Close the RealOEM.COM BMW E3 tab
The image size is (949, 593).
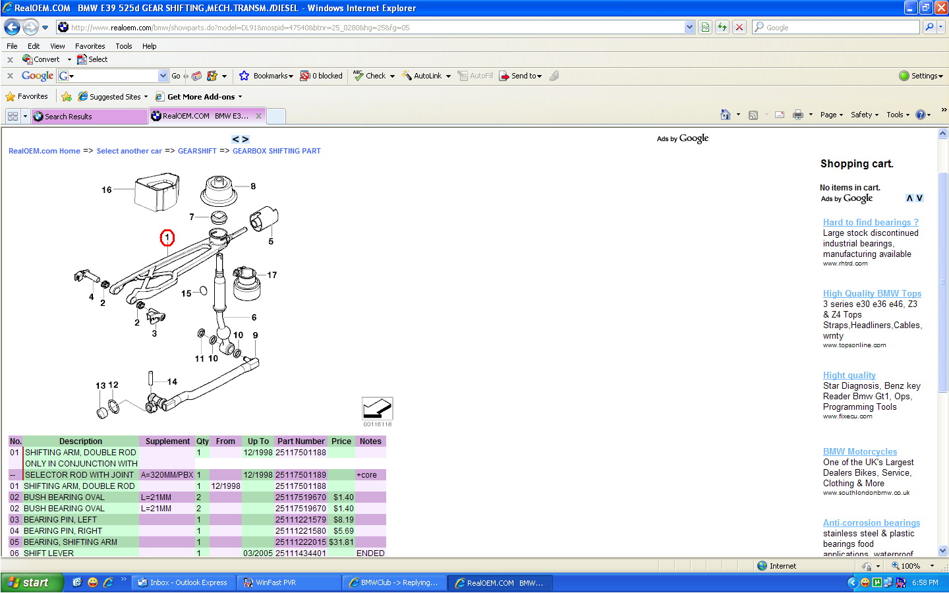pos(258,116)
